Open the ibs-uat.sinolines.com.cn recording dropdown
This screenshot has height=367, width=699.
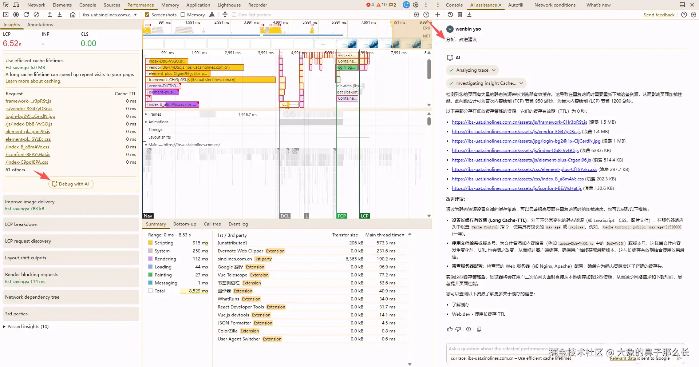110,15
